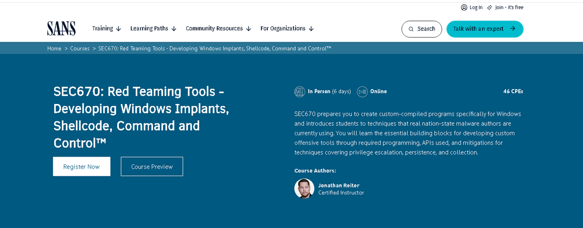Viewport: 583px width, 228px height.
Task: Click the magnifier icon in Search
Action: coord(411,29)
